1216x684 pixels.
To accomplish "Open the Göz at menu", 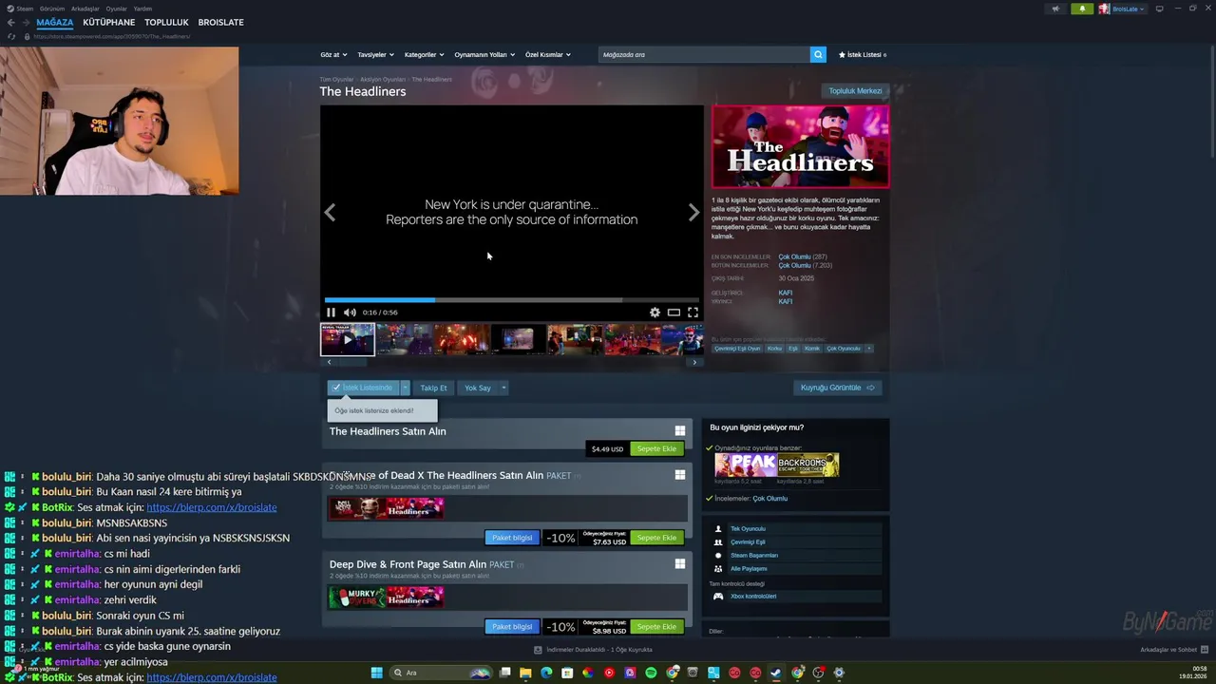I will click(x=333, y=54).
